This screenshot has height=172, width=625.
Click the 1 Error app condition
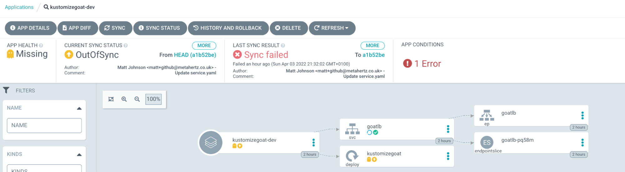tap(422, 64)
